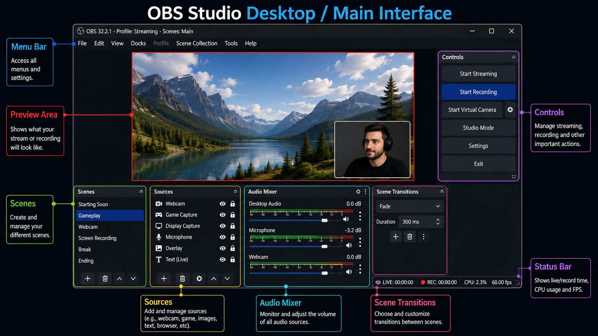
Task: Open Audio Mixer panel three-dot menu
Action: click(365, 192)
